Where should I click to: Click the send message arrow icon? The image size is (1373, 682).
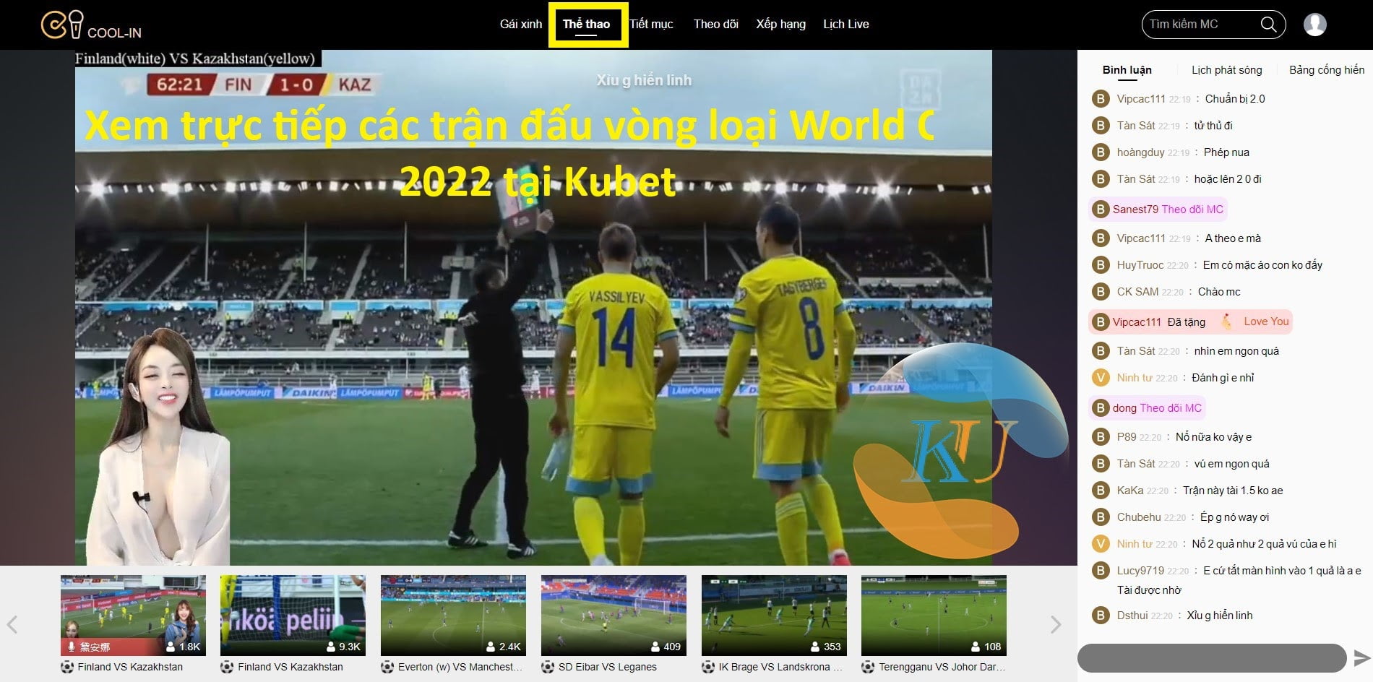(x=1361, y=658)
